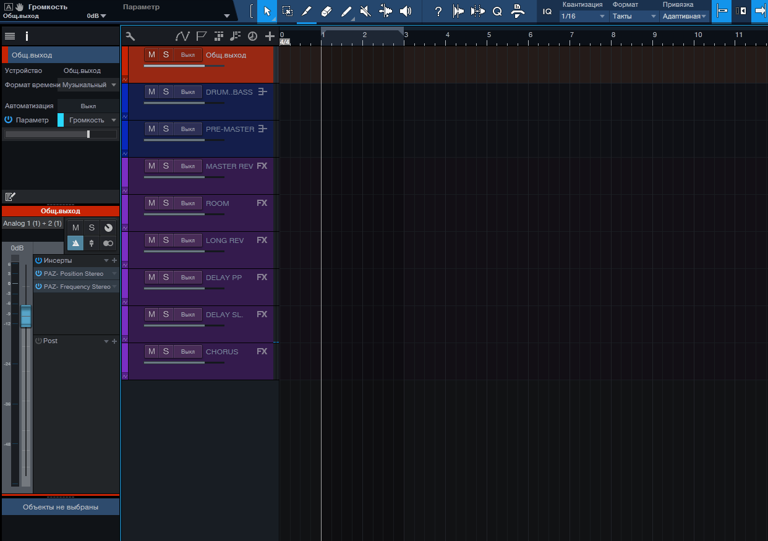Open marker track flag icon
The width and height of the screenshot is (768, 541).
202,36
